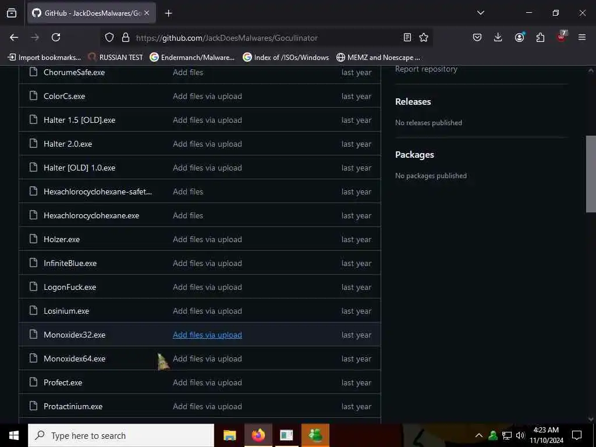The width and height of the screenshot is (596, 447).
Task: Open the Monoxidex32.exe file
Action: (x=74, y=335)
